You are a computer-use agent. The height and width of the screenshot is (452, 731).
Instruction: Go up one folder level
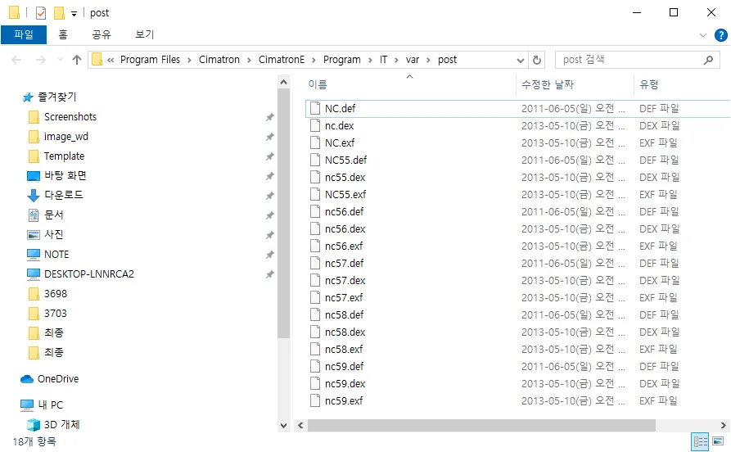pyautogui.click(x=77, y=60)
